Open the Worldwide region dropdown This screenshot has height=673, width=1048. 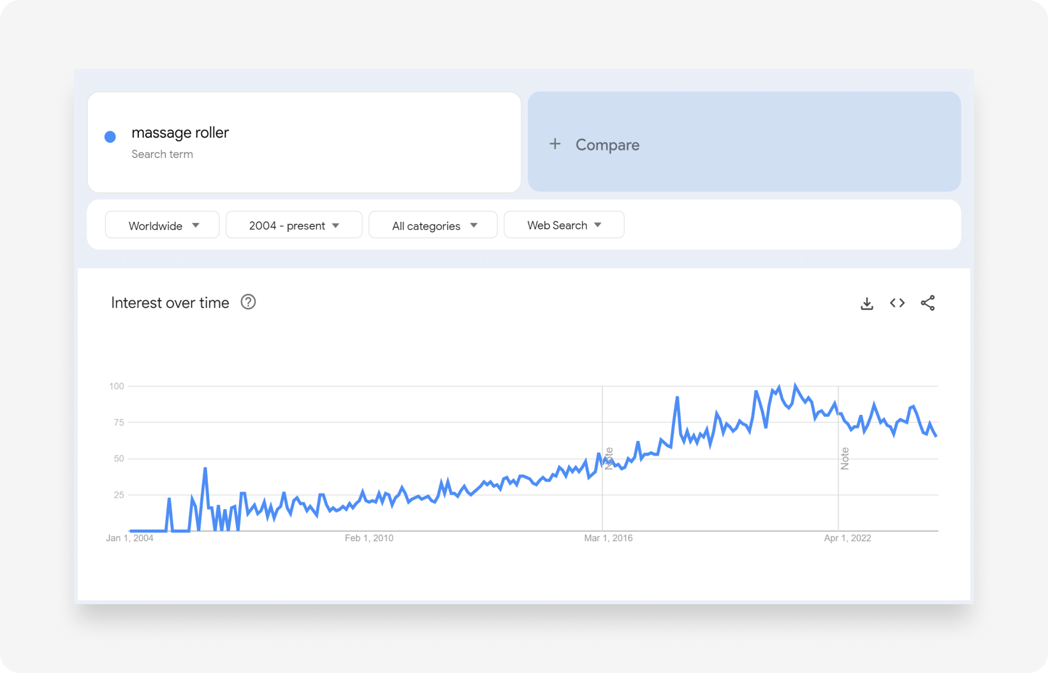(163, 225)
